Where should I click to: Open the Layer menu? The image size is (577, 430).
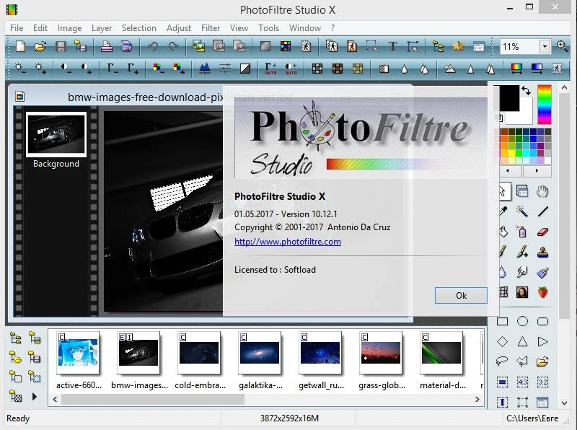click(102, 28)
